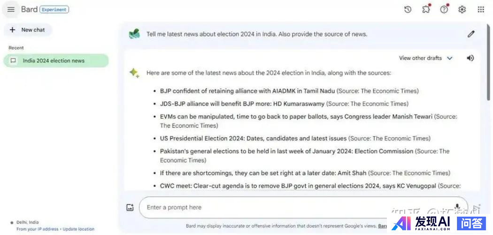
Task: Click the help question mark icon
Action: 444,9
